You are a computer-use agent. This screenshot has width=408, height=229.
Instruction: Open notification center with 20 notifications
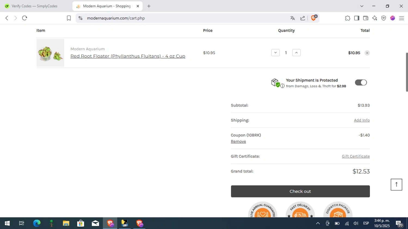point(399,224)
